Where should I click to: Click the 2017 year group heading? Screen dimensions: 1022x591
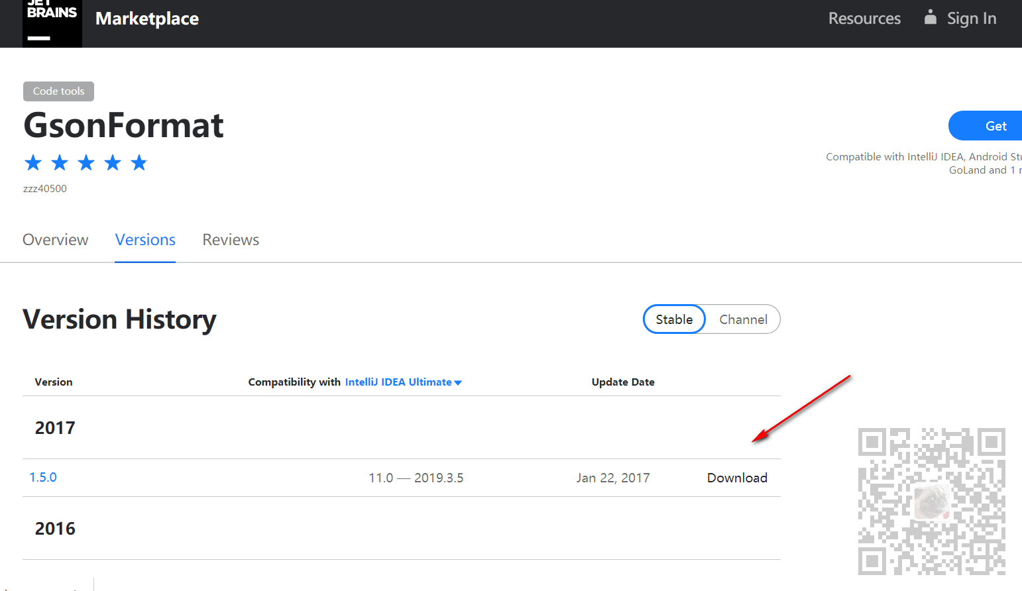tap(55, 428)
